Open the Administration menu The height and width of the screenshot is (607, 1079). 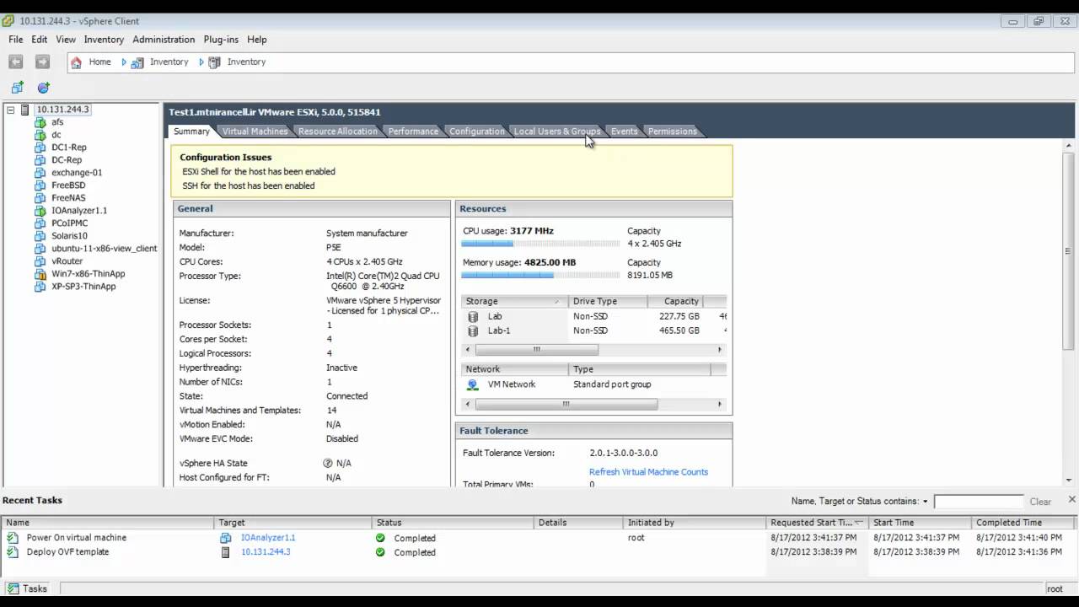tap(164, 40)
